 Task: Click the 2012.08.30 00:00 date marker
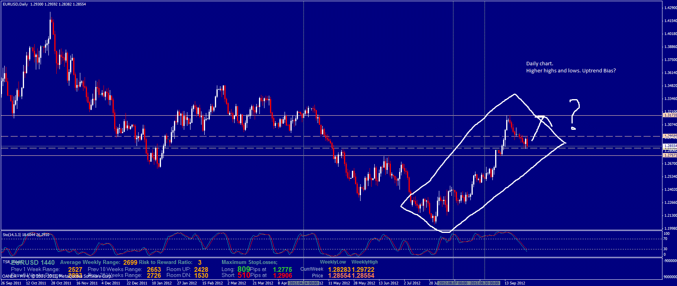485,283
